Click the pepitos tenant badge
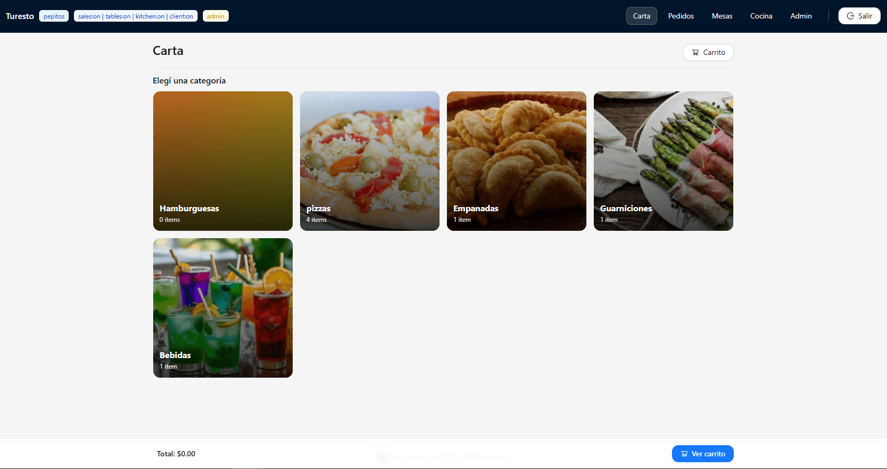Image resolution: width=887 pixels, height=469 pixels. pyautogui.click(x=54, y=16)
